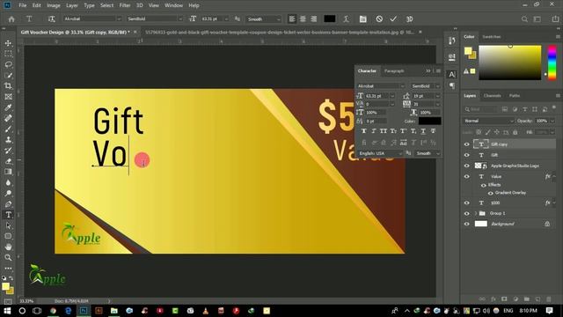Switch to the Channels tab
563x317 pixels.
[493, 96]
